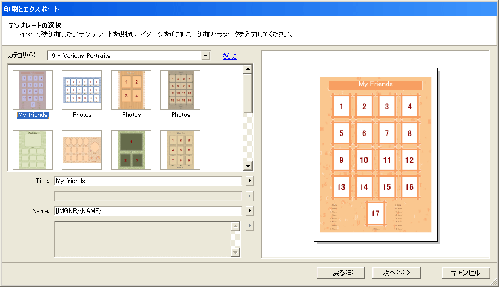This screenshot has height=287, width=499.
Task: Click the template list scroll down arrow
Action: (248, 166)
